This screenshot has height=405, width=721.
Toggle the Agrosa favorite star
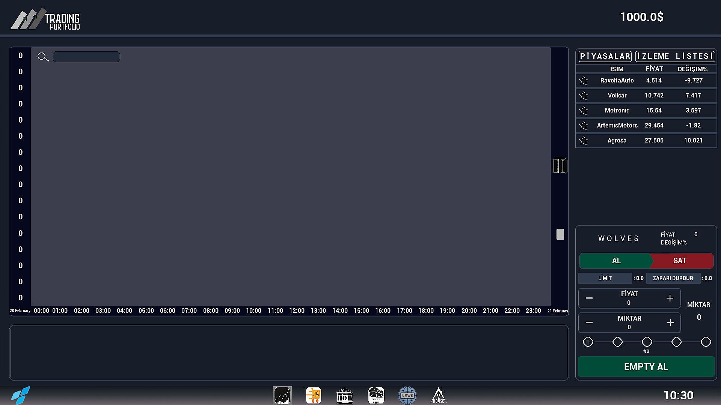[584, 141]
